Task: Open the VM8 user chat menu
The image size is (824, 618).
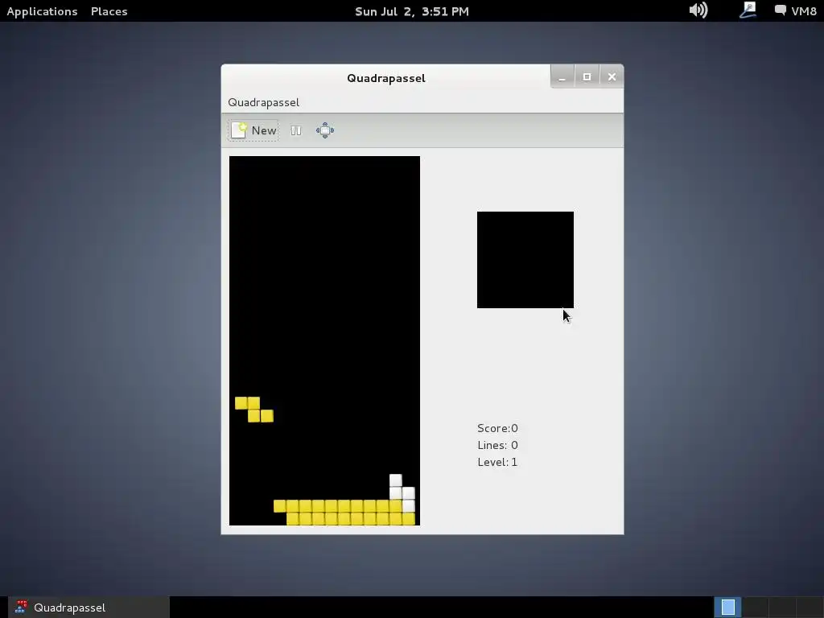Action: coord(796,11)
